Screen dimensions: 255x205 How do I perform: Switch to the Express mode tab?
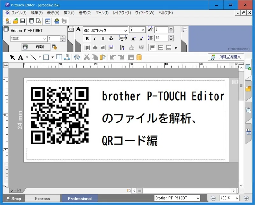tap(42, 199)
